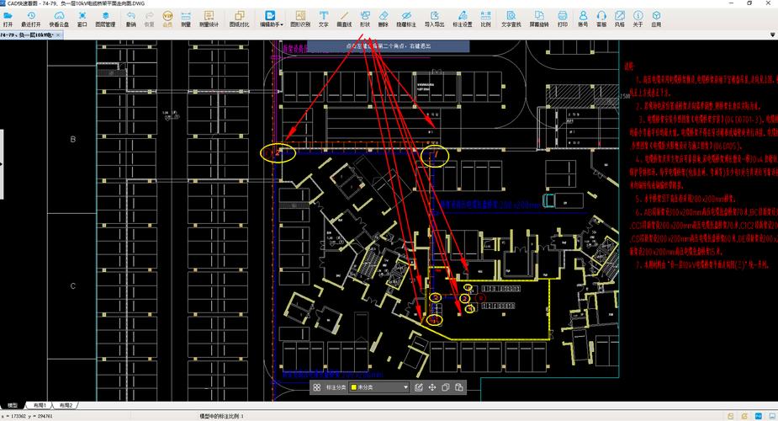778x421 pixels.
Task: Click the 模型中的标注比例 status text
Action: coord(221,416)
